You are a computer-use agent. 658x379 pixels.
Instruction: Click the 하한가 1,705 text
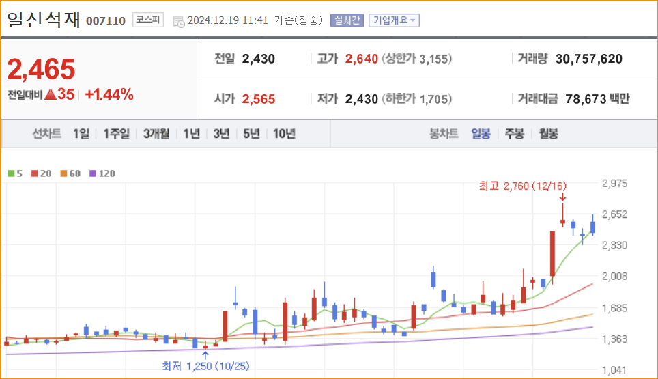pos(416,99)
